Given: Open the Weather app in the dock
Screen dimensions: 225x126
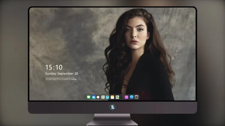Looking at the screenshot, I should click(94, 97).
